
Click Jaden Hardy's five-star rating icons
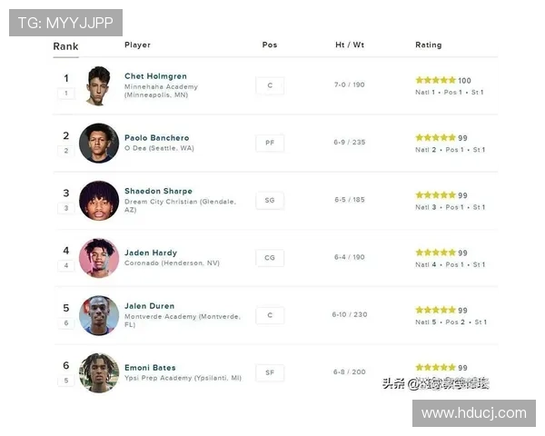click(436, 253)
